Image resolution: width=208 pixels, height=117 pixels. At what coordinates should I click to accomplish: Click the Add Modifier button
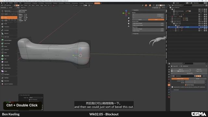coord(190,73)
